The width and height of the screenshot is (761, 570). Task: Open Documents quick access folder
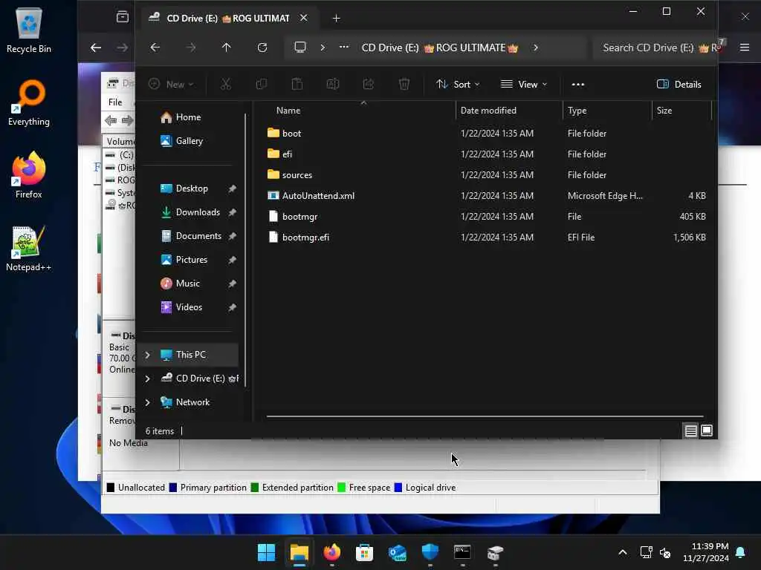[199, 236]
